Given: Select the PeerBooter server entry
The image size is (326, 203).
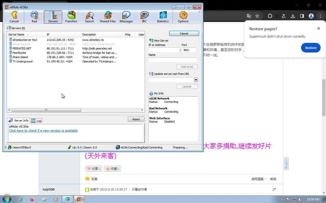Looking at the screenshot, I should pyautogui.click(x=76, y=53).
